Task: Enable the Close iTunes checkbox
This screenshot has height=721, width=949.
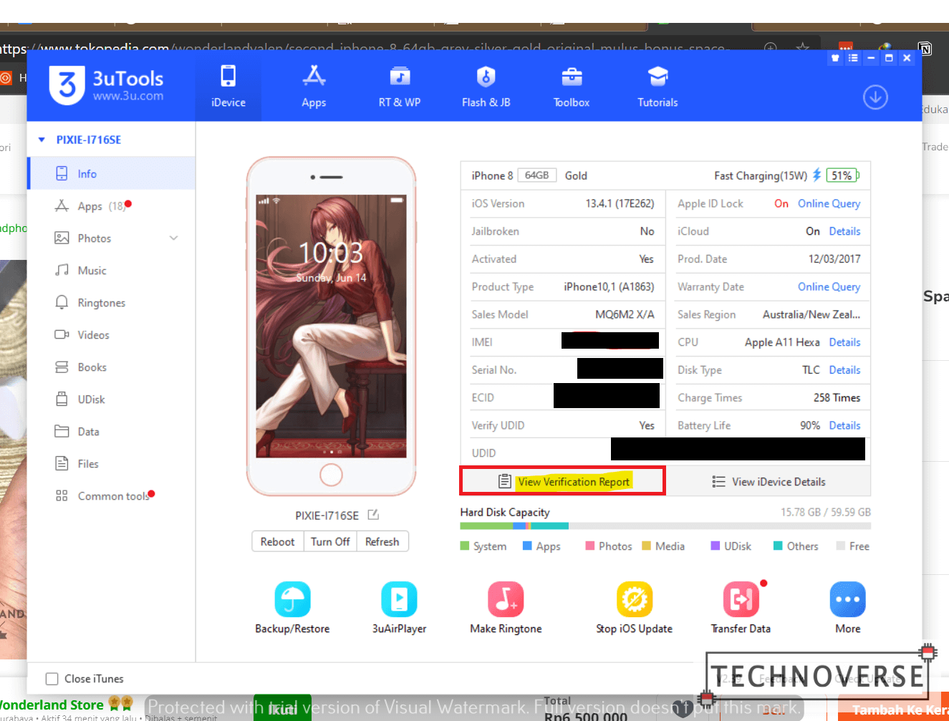Action: coord(51,678)
